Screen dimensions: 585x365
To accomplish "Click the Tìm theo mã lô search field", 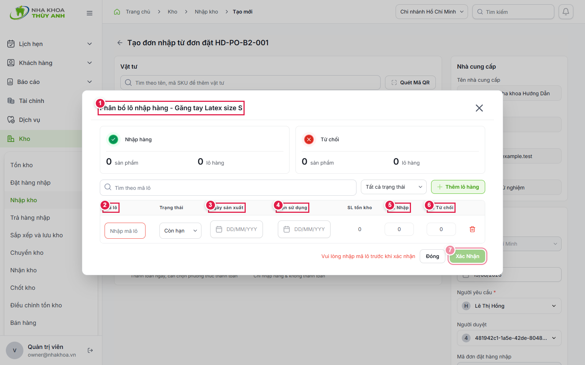I will [228, 188].
